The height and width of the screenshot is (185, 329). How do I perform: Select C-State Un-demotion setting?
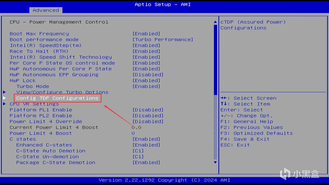click(48, 157)
